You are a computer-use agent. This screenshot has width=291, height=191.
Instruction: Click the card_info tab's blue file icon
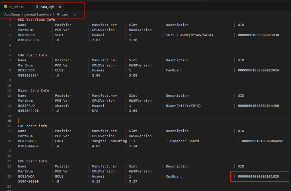[37, 7]
